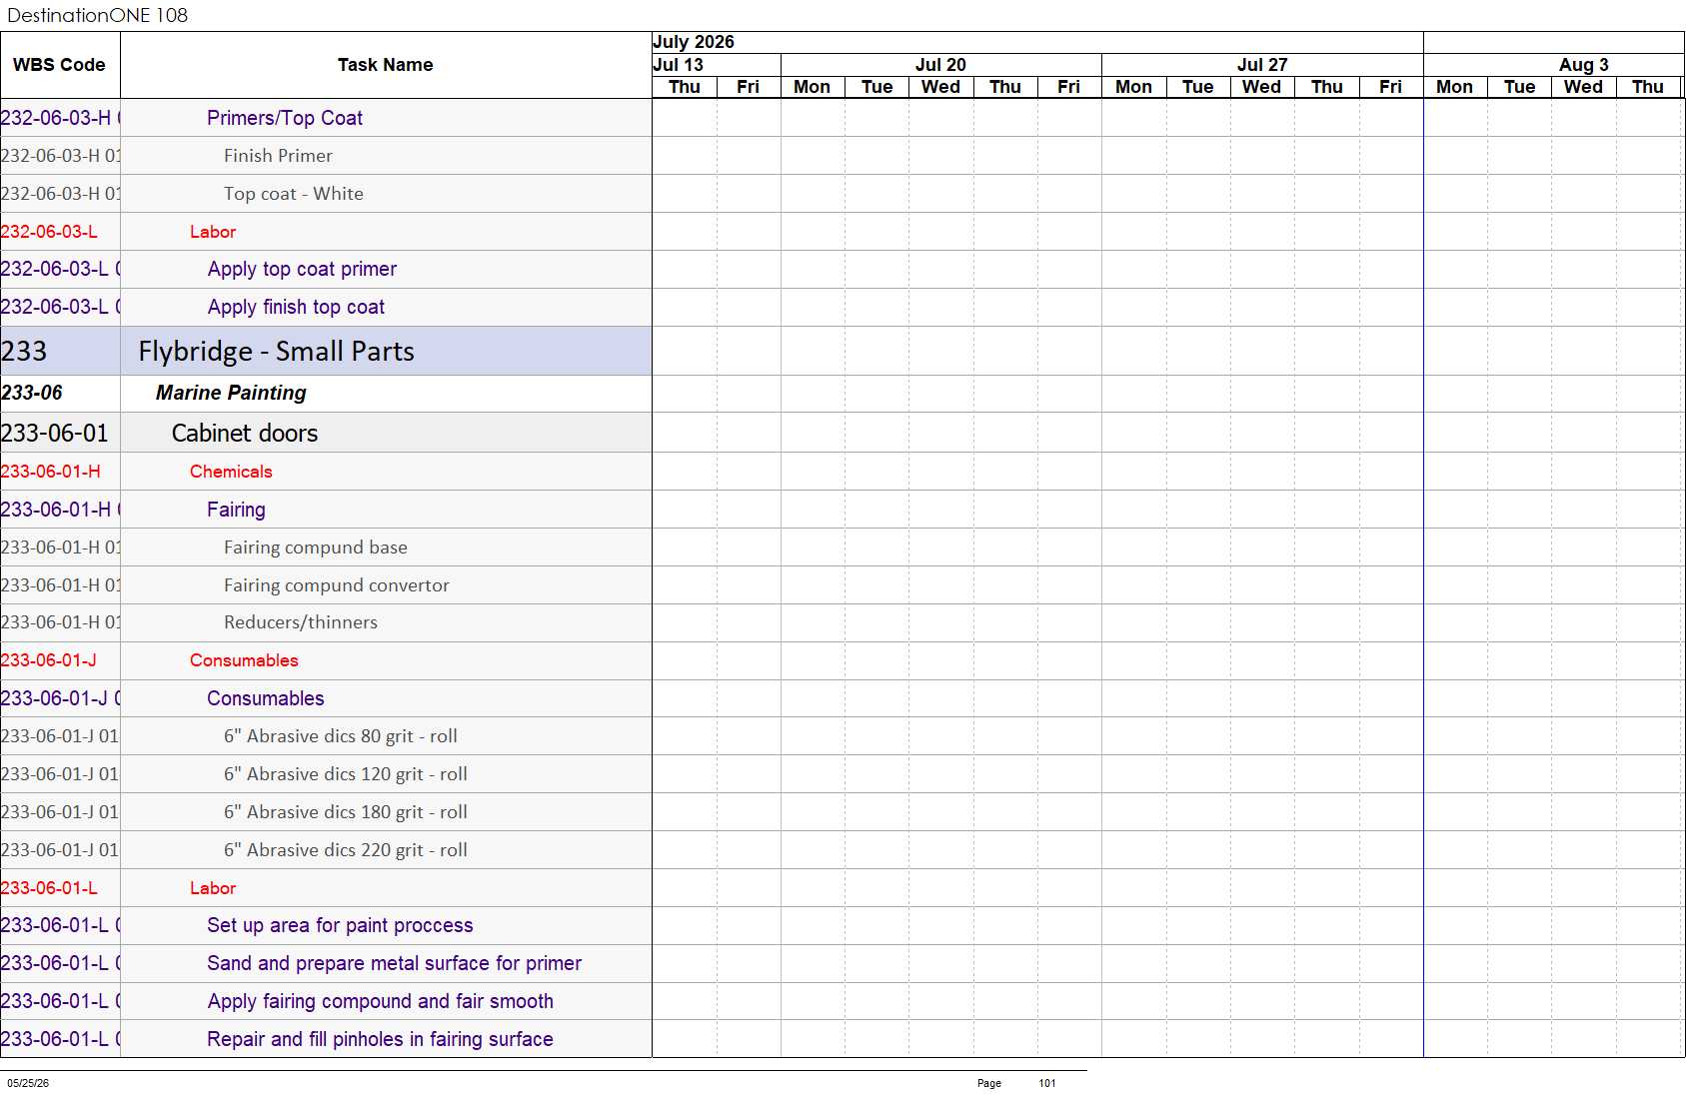Click WBS code 232-06-03-L in red
Image resolution: width=1686 pixels, height=1096 pixels.
[x=49, y=232]
